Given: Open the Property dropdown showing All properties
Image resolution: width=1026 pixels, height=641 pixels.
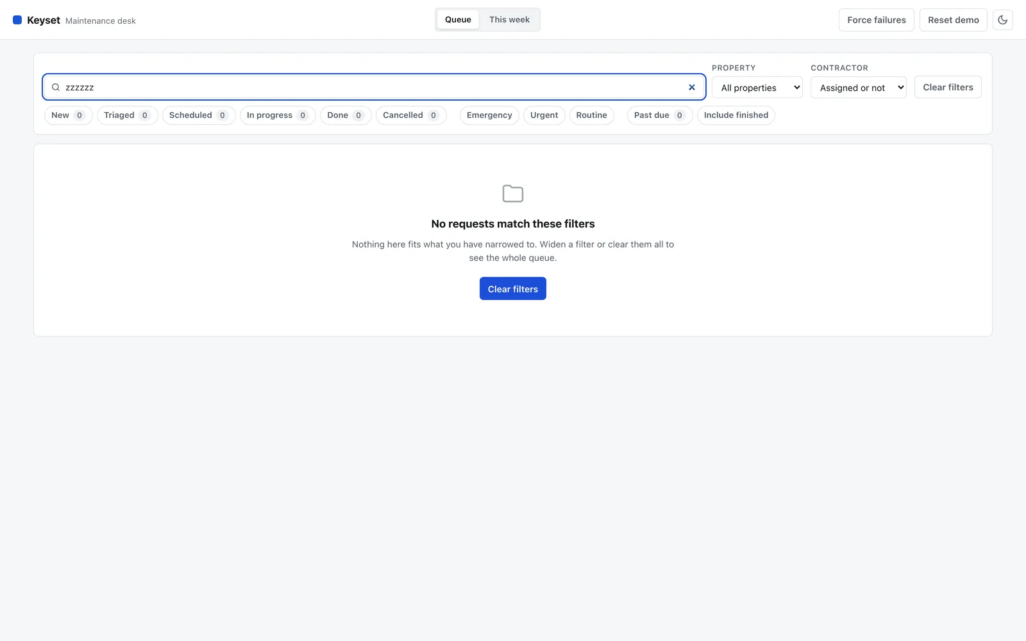Looking at the screenshot, I should pos(757,88).
